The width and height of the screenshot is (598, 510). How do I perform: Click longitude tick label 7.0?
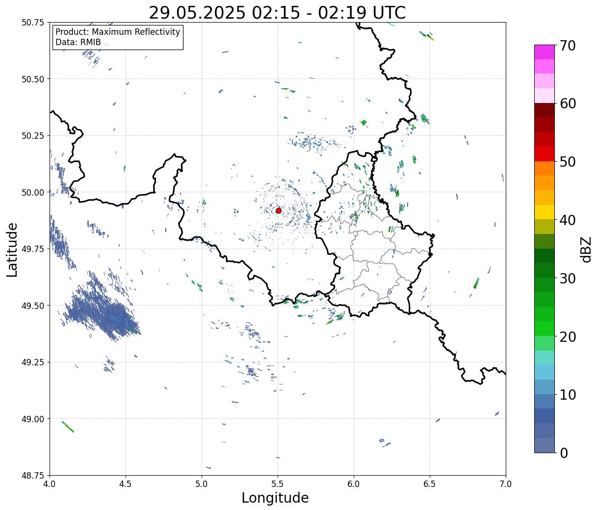(506, 484)
